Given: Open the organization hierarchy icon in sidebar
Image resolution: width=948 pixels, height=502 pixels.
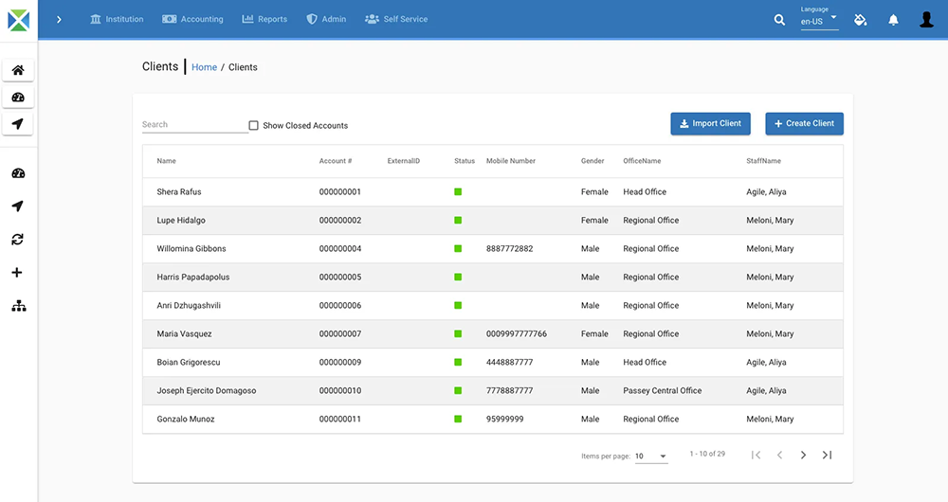Looking at the screenshot, I should [x=19, y=306].
